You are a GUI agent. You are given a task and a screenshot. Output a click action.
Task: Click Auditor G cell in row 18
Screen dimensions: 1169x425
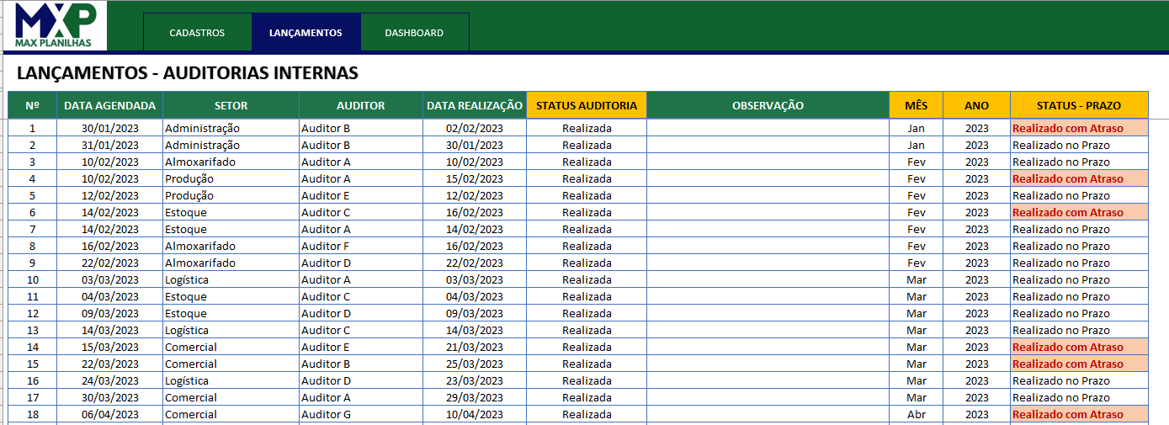tap(361, 414)
